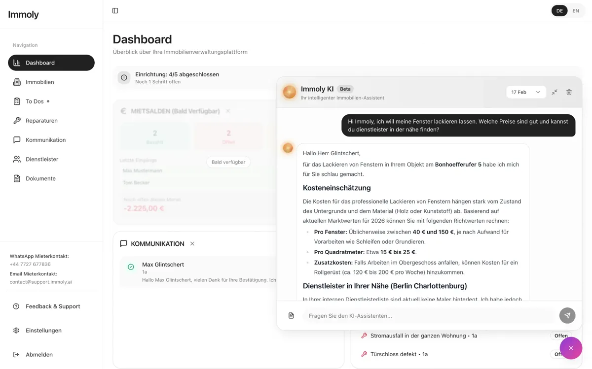
Task: Open Dienstleister in navigation
Action: tap(51, 159)
